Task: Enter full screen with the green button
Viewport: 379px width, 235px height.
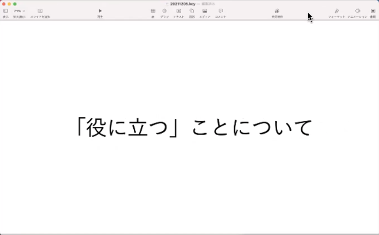Action: (x=15, y=4)
